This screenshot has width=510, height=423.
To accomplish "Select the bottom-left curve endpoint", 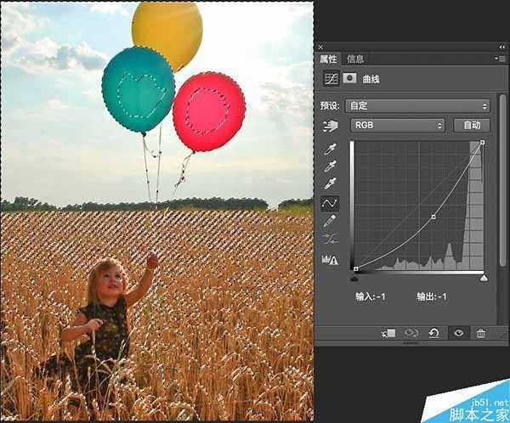I will (356, 268).
